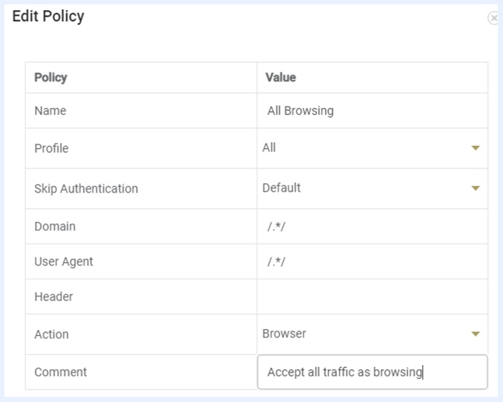
Task: Click the Skip Authentication dropdown arrow icon
Action: (x=476, y=189)
